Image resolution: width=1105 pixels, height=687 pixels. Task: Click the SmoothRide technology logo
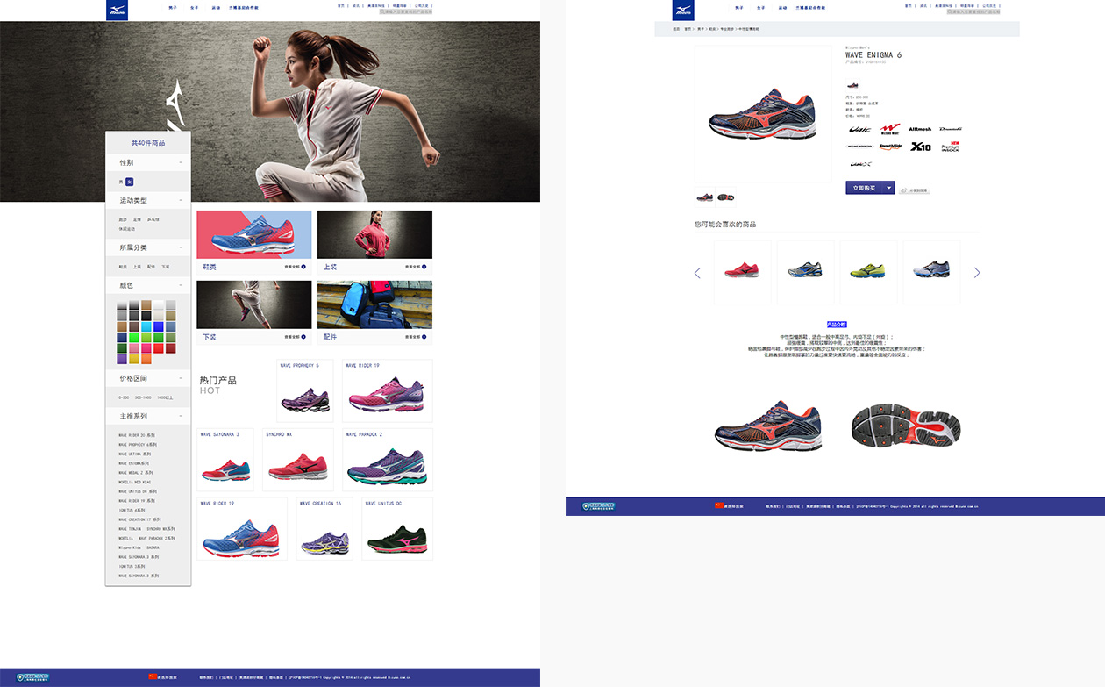(890, 147)
